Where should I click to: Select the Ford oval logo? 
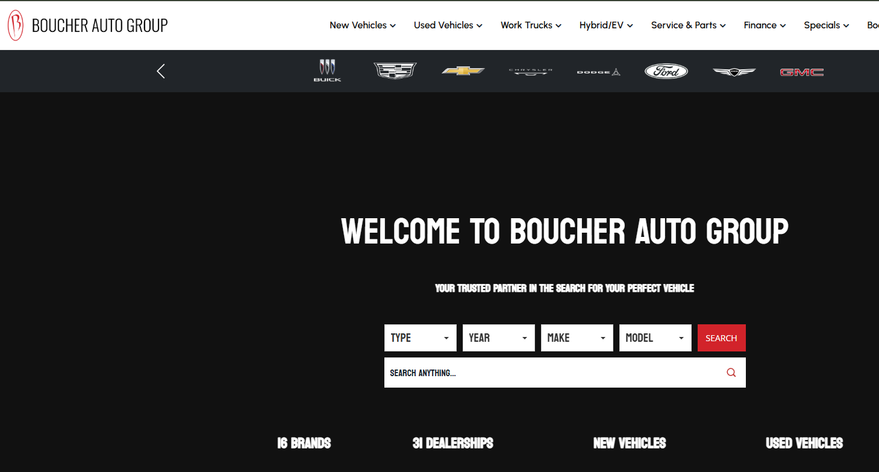[666, 71]
